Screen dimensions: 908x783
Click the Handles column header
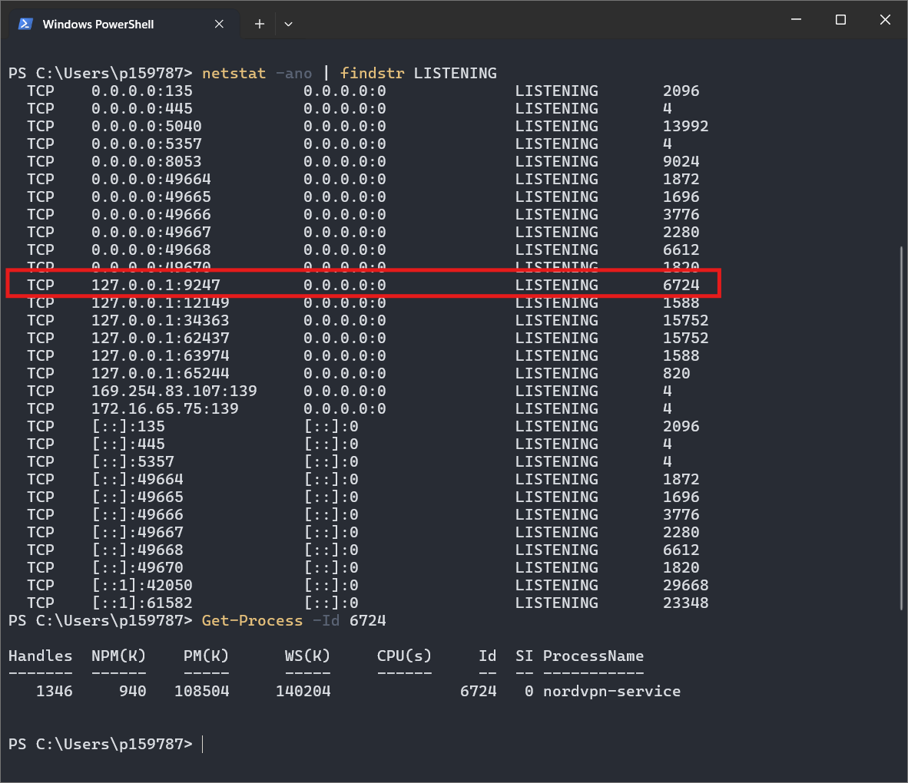pyautogui.click(x=41, y=656)
